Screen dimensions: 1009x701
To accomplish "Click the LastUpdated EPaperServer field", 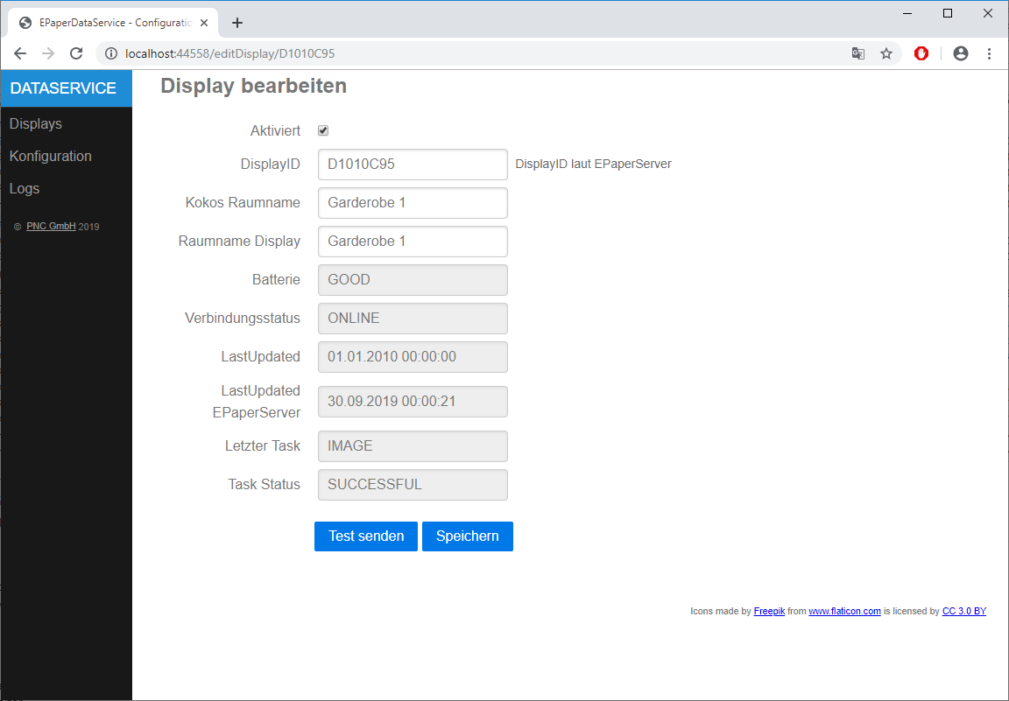I will tap(413, 402).
